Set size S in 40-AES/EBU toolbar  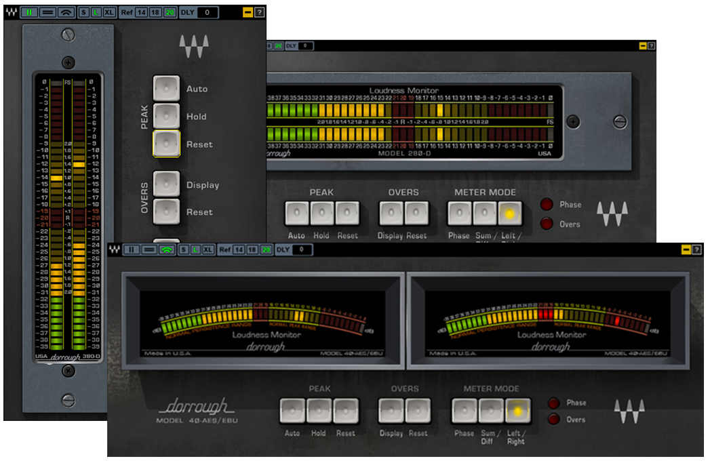[x=184, y=249]
